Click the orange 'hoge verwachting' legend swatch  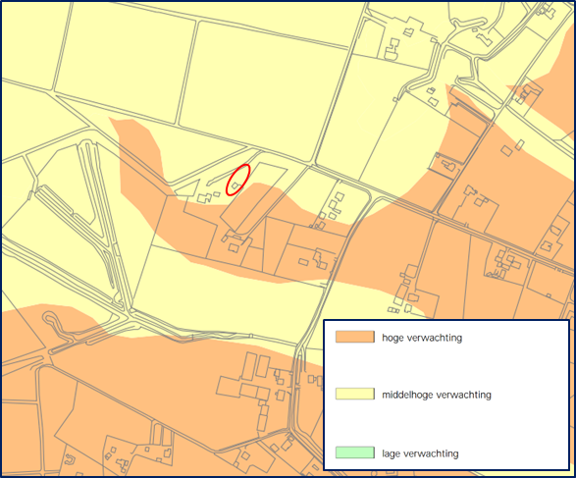coord(355,337)
